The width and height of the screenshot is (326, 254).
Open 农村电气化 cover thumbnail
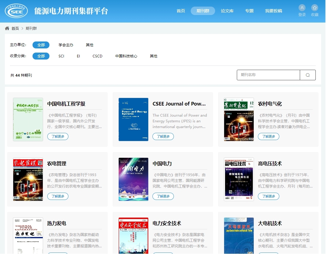[x=239, y=119]
